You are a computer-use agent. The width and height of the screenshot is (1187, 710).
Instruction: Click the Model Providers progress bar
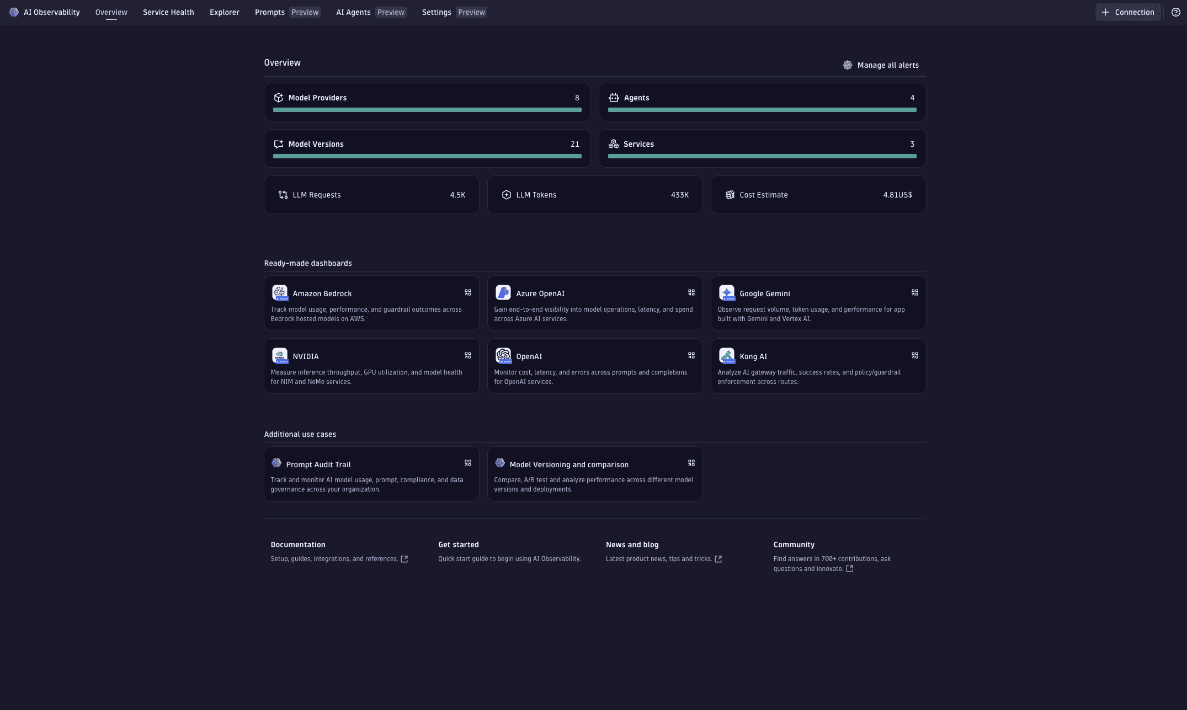click(427, 110)
